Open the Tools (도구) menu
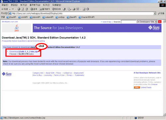The height and width of the screenshot is (120, 166). (46, 5)
